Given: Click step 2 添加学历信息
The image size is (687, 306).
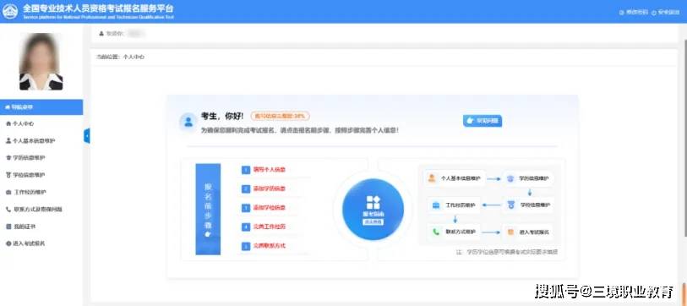Looking at the screenshot, I should tap(270, 189).
